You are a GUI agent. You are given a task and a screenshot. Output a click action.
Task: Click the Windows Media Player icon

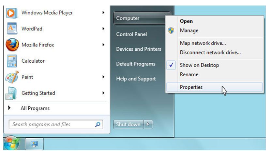11,13
